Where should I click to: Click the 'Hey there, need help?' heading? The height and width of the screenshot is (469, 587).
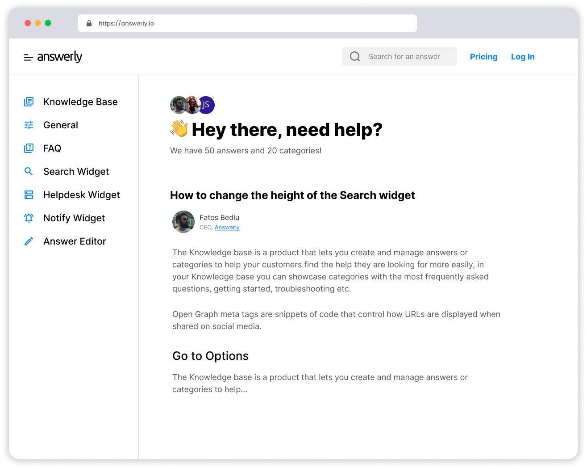click(287, 130)
